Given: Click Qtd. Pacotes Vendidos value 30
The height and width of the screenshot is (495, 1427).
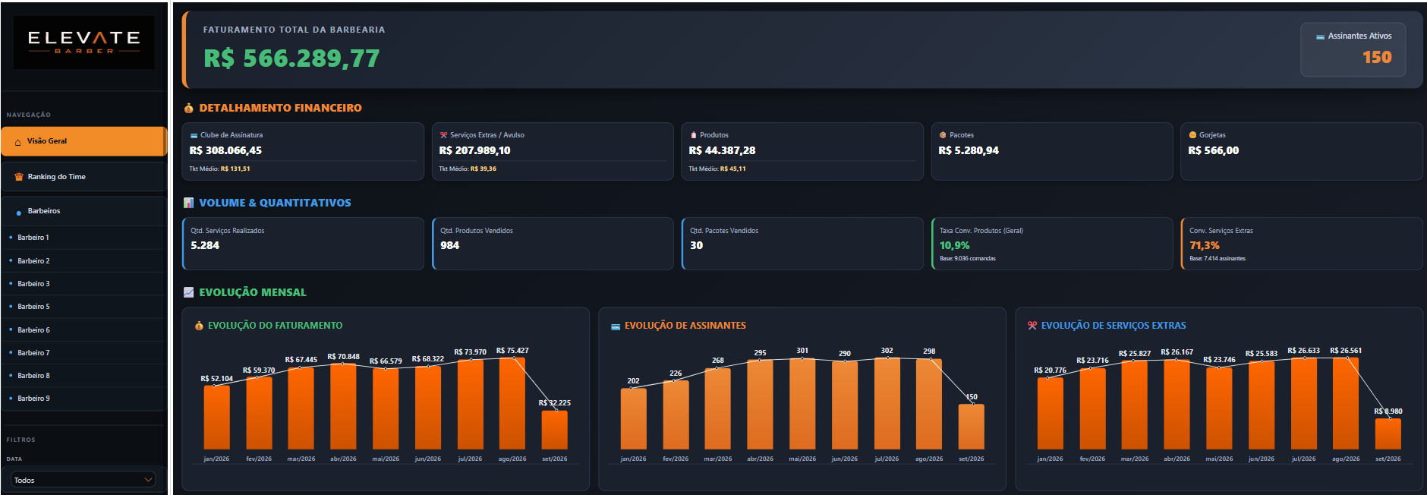Looking at the screenshot, I should click(696, 245).
